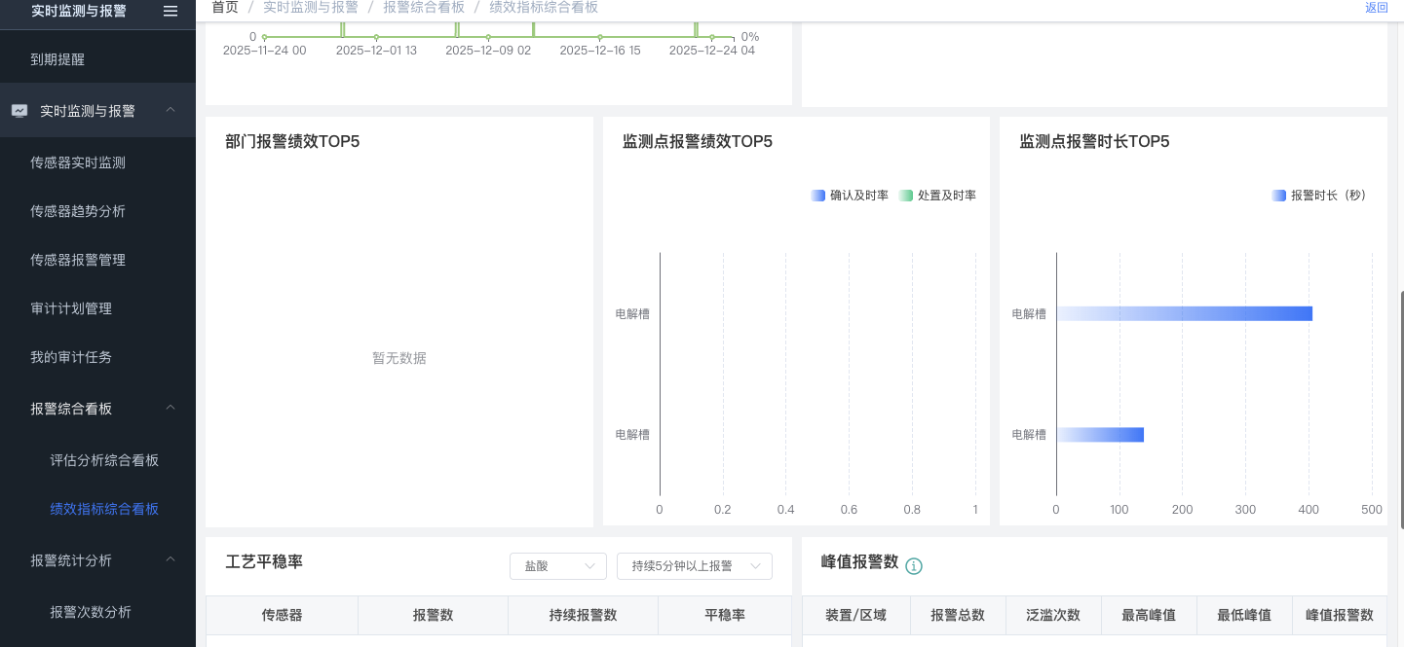Open the 盐酸 dropdown
This screenshot has width=1404, height=647.
pyautogui.click(x=557, y=566)
